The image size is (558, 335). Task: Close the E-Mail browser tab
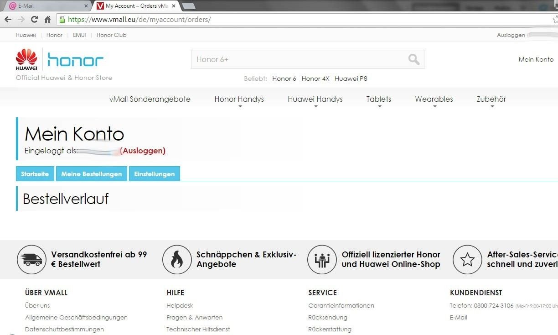pos(86,6)
